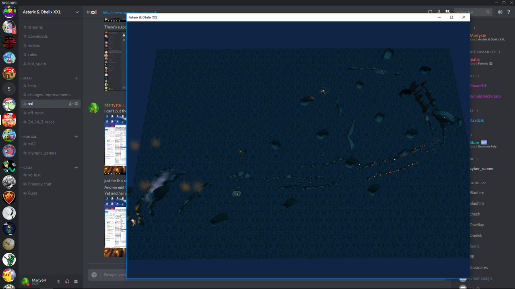This screenshot has height=289, width=515.
Task: Open pinned messages icon
Action: coord(439,12)
